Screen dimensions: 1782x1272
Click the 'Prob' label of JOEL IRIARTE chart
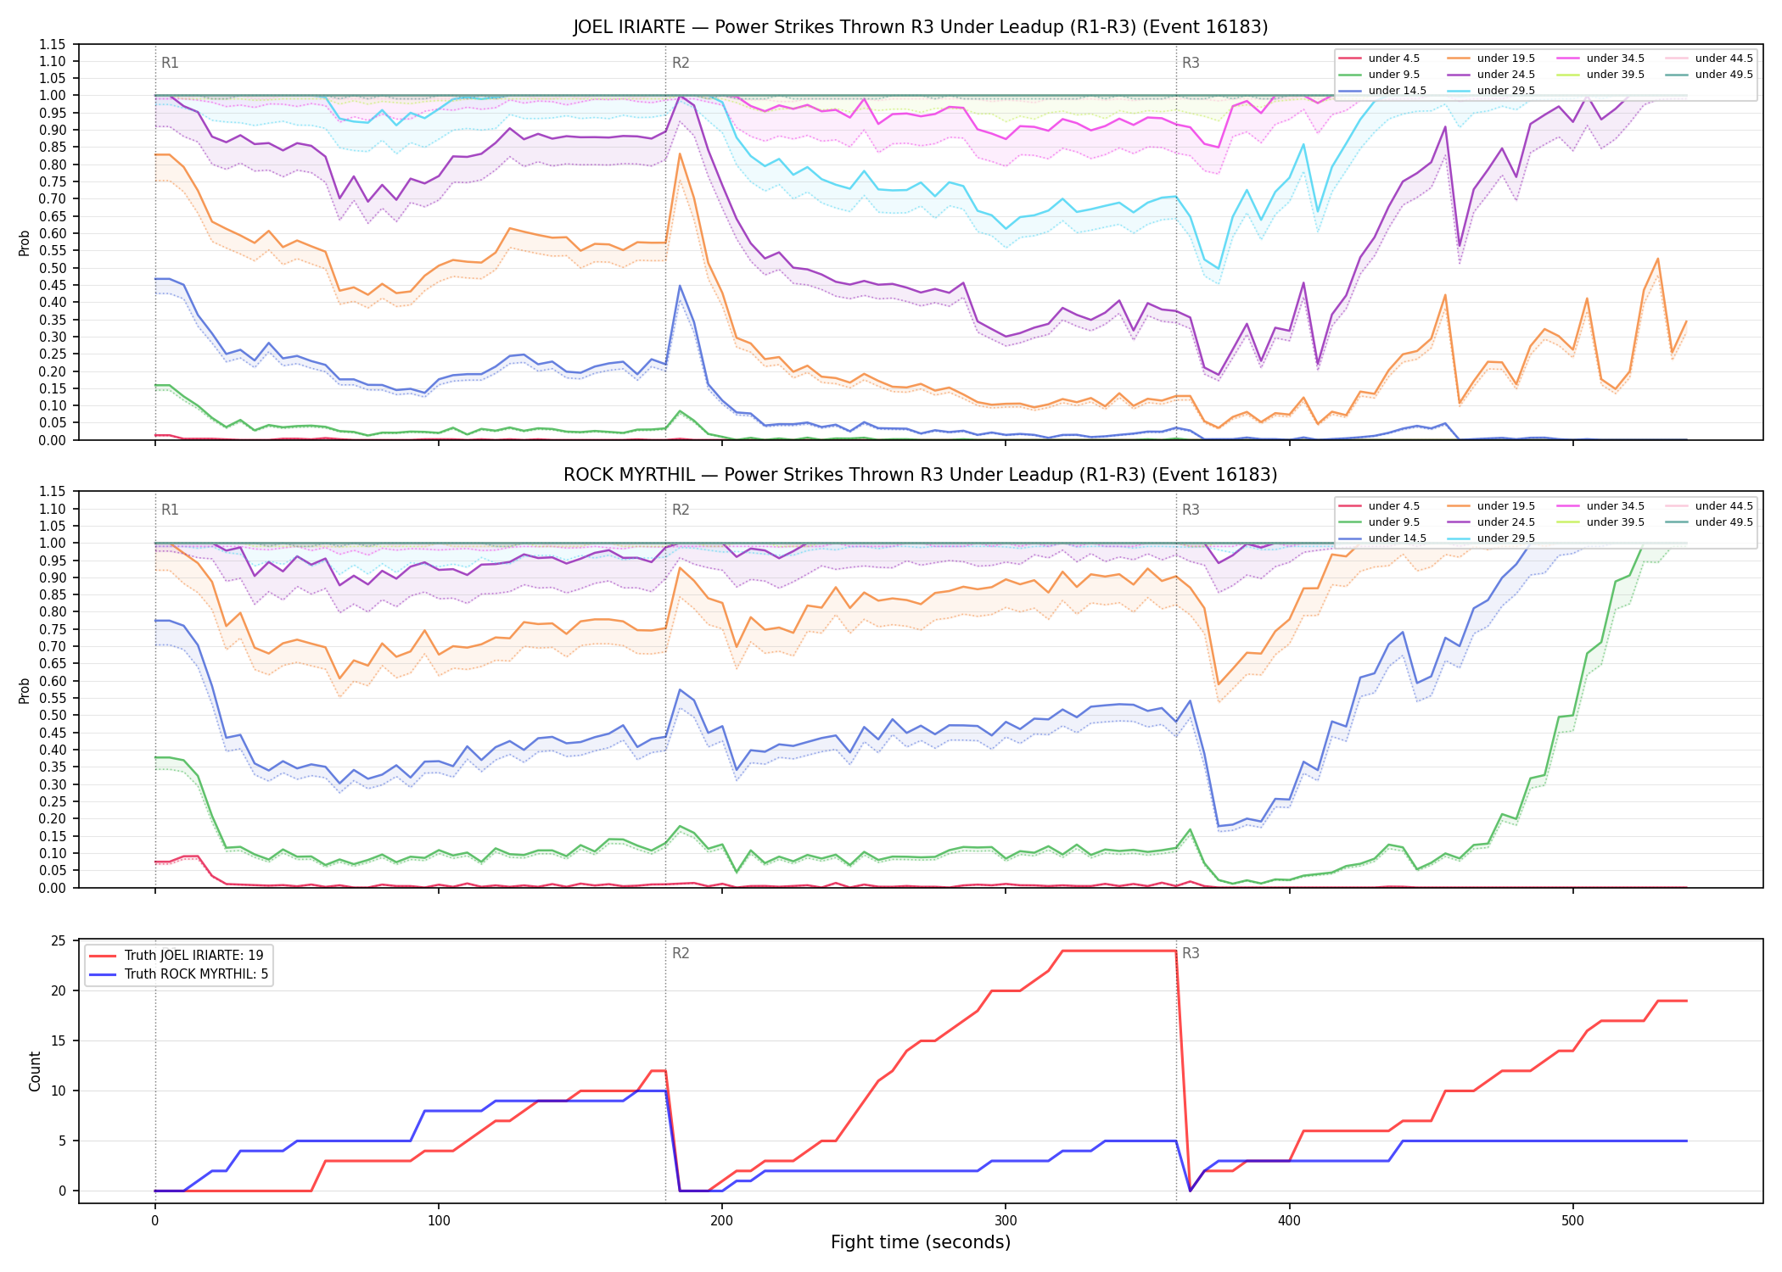25,243
